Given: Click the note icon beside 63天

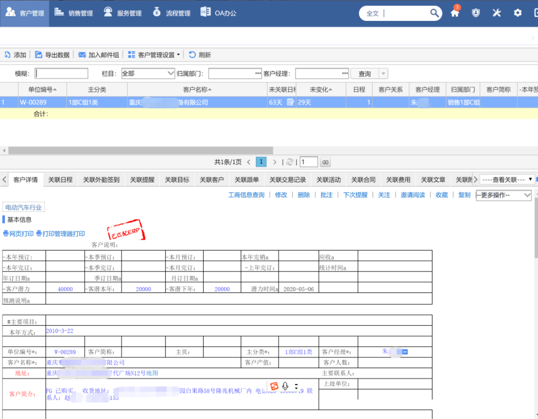Looking at the screenshot, I should (290, 102).
